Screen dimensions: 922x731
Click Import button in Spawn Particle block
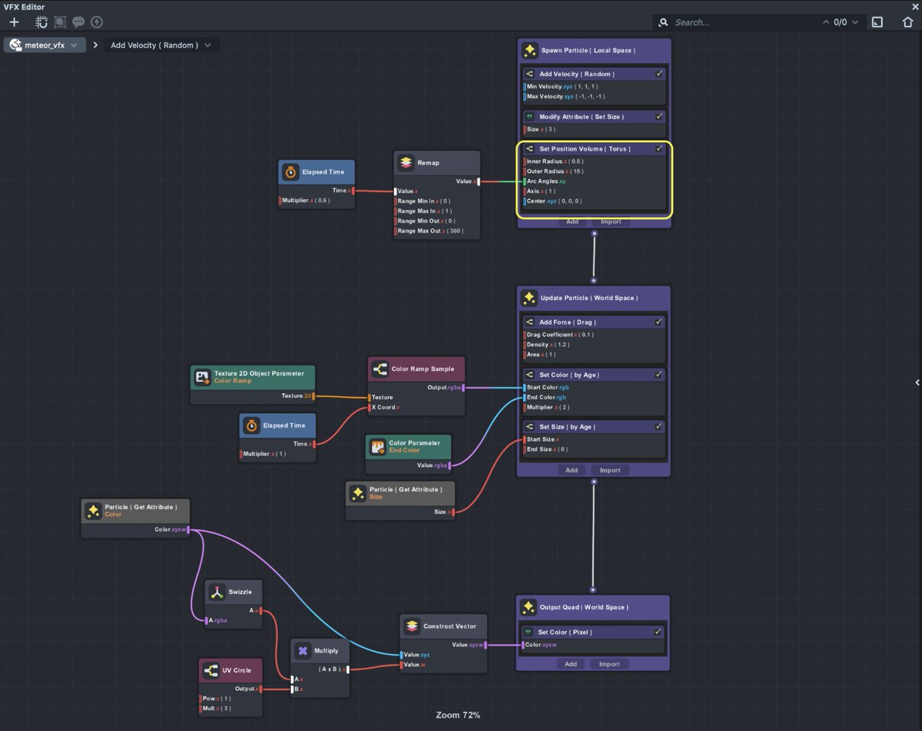click(610, 221)
